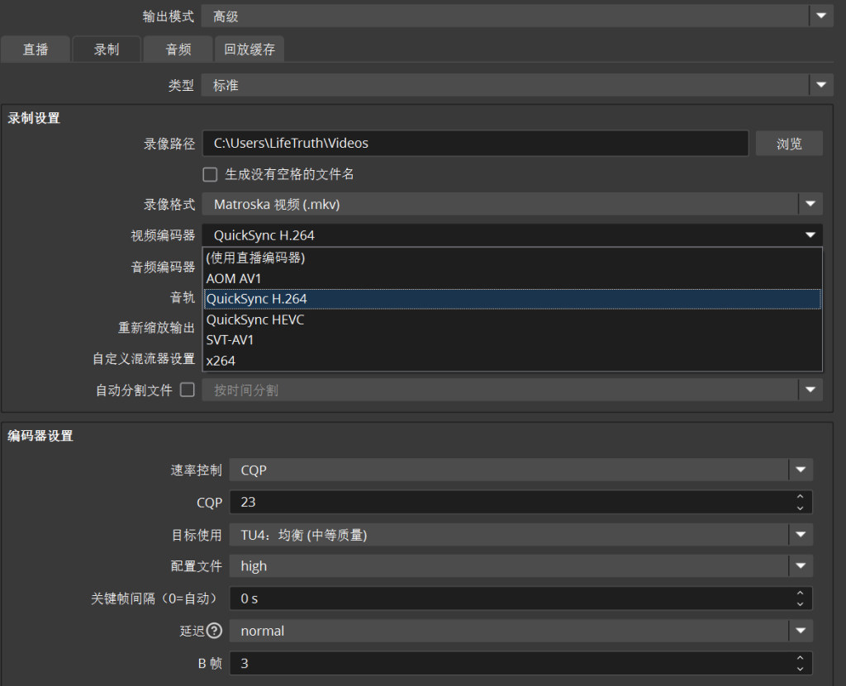Enable 生成没有空格的文件名 checkbox
This screenshot has height=686, width=846.
click(210, 174)
